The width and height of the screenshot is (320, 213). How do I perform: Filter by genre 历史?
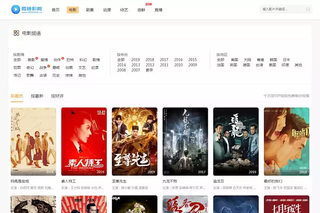point(56,75)
